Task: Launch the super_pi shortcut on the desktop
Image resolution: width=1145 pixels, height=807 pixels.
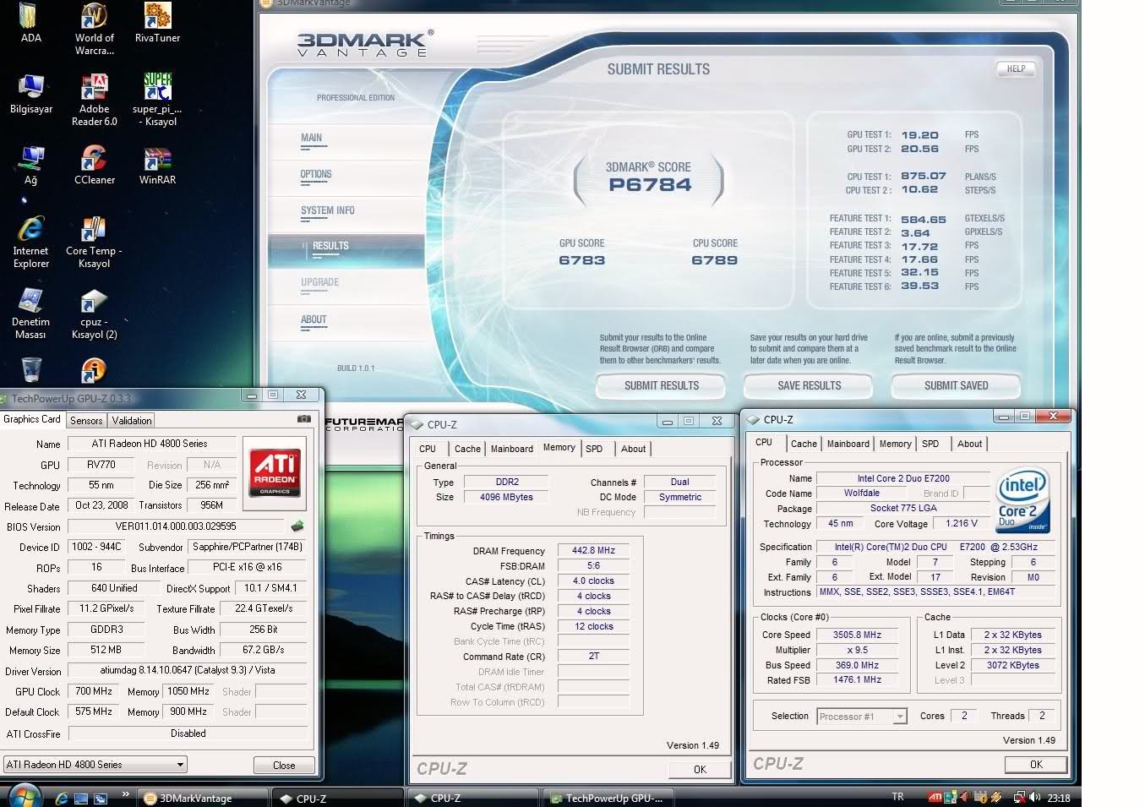Action: point(157,101)
